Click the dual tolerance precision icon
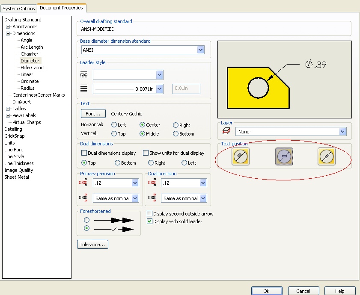360x295 pixels. 152,198
